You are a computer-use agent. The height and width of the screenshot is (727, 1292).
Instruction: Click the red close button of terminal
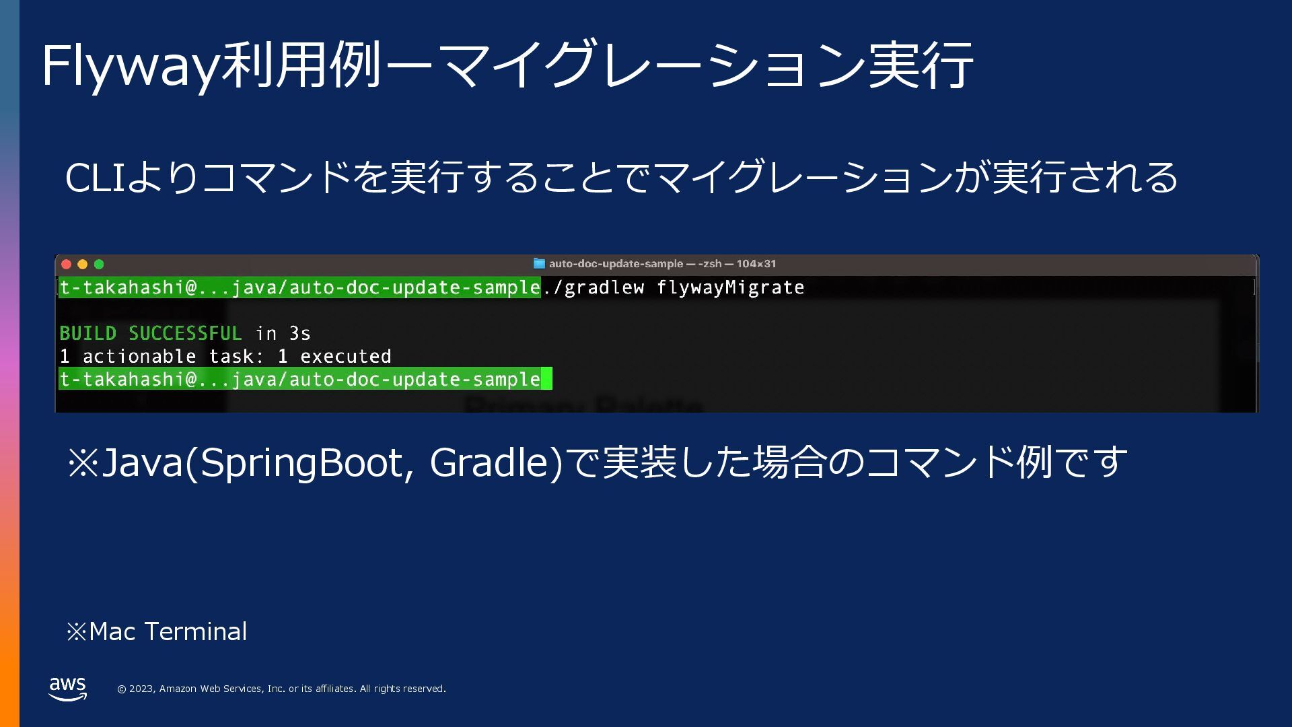[66, 265]
